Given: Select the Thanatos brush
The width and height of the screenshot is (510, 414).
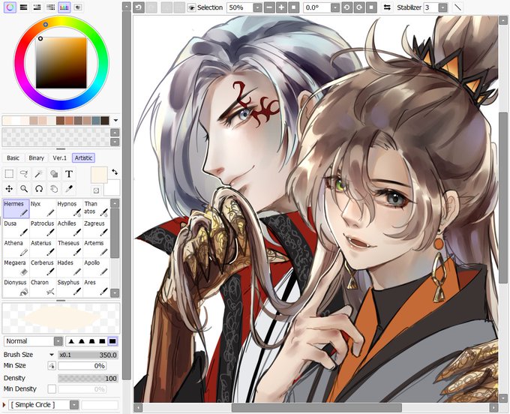Looking at the screenshot, I should (x=96, y=208).
